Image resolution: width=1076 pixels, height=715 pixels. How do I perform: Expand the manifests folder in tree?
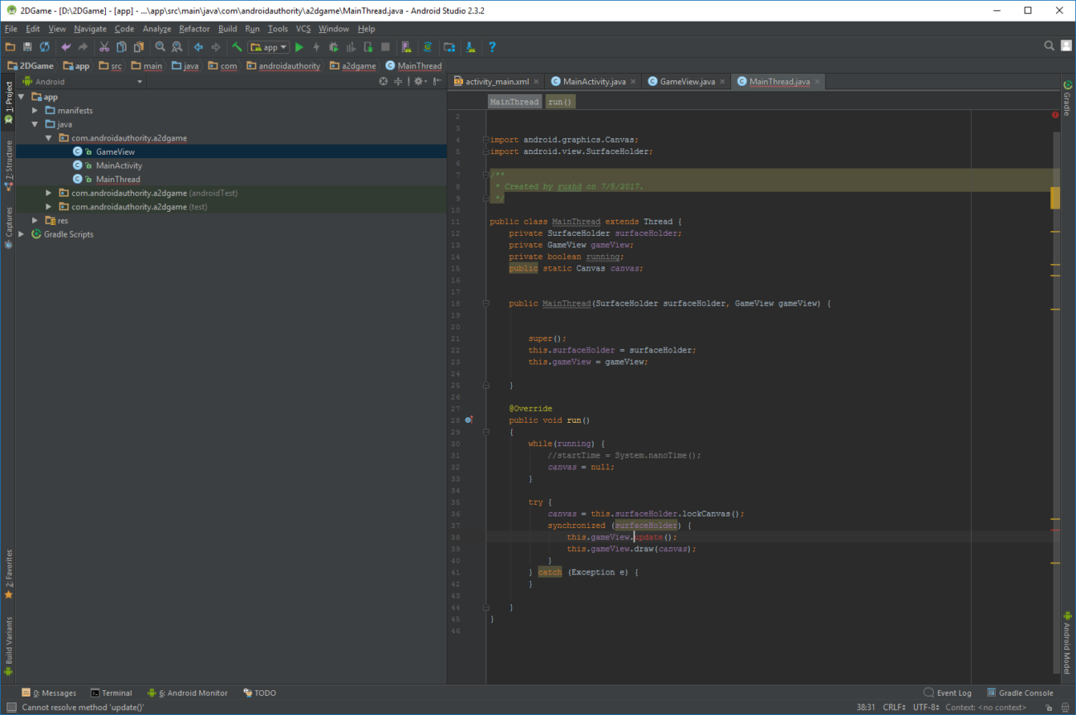[36, 111]
